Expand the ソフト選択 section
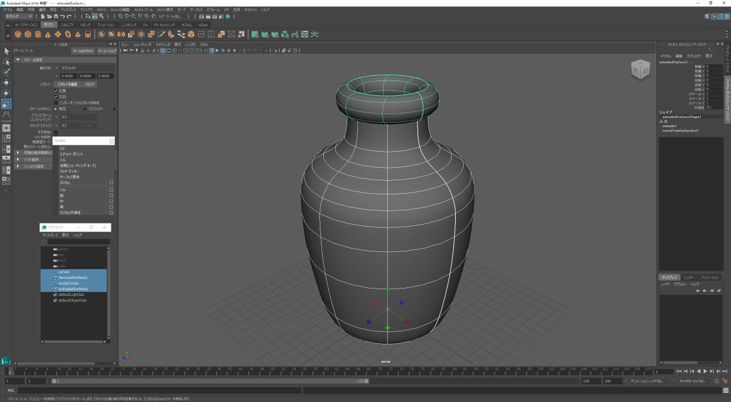Image resolution: width=731 pixels, height=402 pixels. click(31, 160)
